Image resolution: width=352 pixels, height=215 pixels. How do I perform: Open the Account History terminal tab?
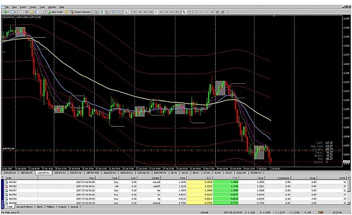coord(24,207)
